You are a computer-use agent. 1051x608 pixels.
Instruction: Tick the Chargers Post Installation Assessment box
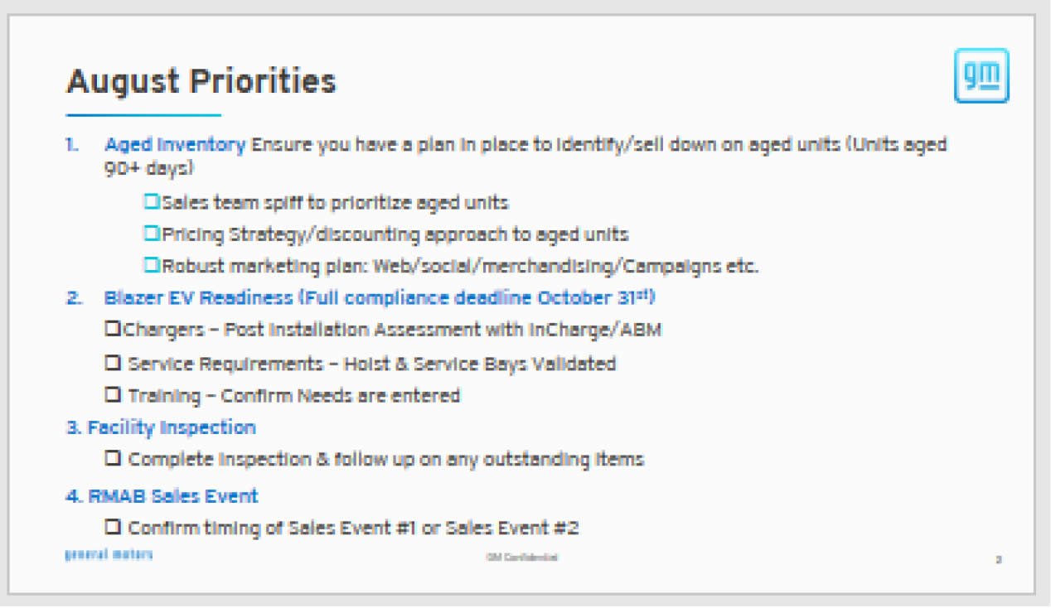coord(113,329)
